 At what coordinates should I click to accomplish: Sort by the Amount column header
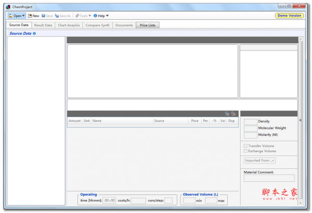[x=74, y=121]
